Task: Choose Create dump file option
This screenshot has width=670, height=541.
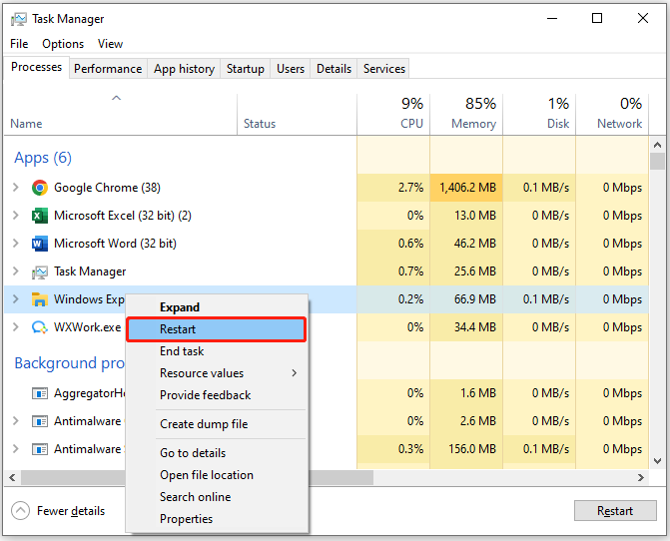Action: 217,424
